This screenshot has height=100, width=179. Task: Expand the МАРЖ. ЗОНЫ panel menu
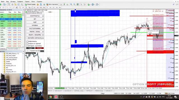(35, 32)
